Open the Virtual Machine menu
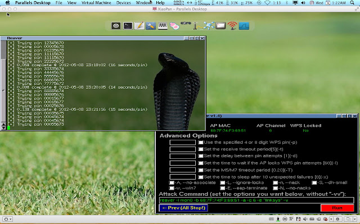 [96, 3]
